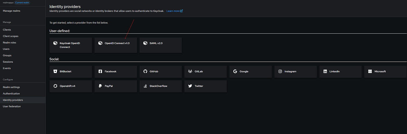
Task: Click the Facebook logo icon
Action: coord(100,71)
